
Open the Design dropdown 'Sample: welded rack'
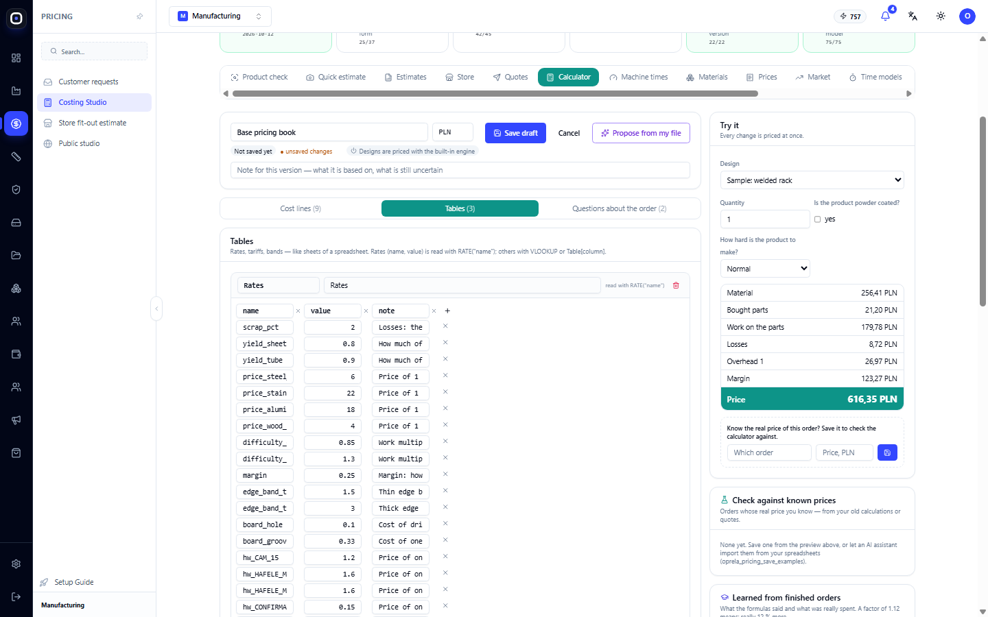(x=812, y=180)
